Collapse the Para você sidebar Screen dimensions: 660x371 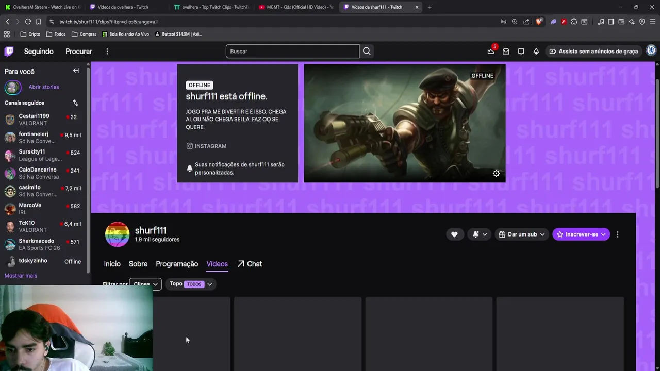click(x=76, y=71)
